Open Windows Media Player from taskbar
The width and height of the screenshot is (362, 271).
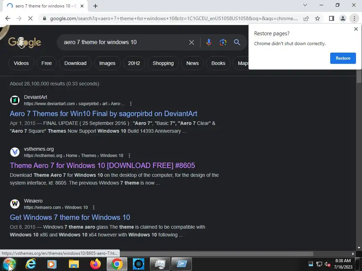[x=52, y=264]
